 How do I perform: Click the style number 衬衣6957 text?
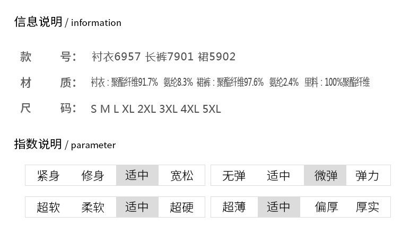116,57
